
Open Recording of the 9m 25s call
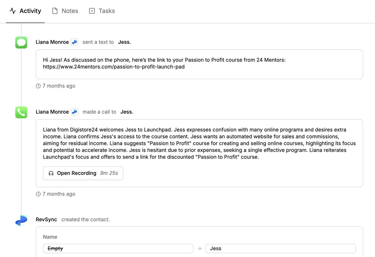83,173
